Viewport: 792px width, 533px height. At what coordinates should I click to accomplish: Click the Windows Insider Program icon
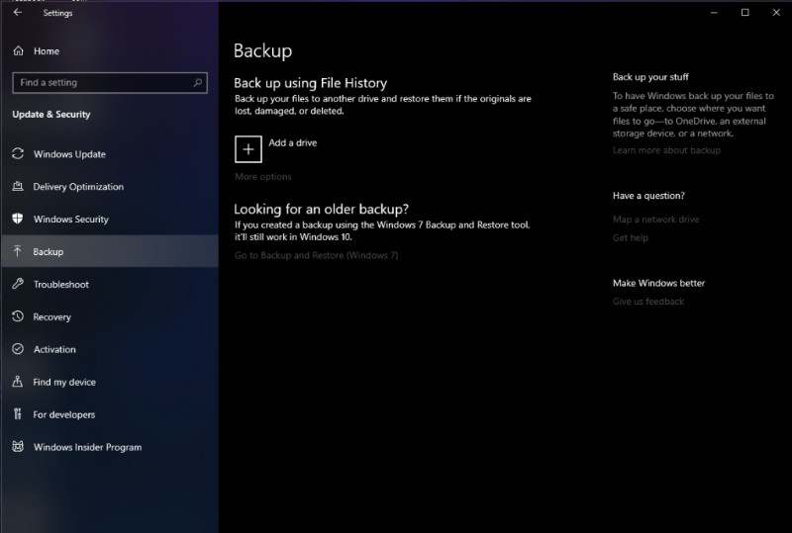18,447
